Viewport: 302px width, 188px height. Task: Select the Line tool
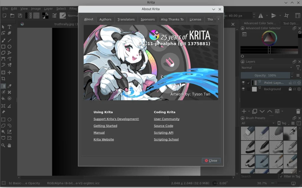tap(9, 40)
